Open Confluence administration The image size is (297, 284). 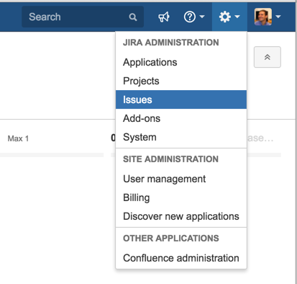pos(181,258)
